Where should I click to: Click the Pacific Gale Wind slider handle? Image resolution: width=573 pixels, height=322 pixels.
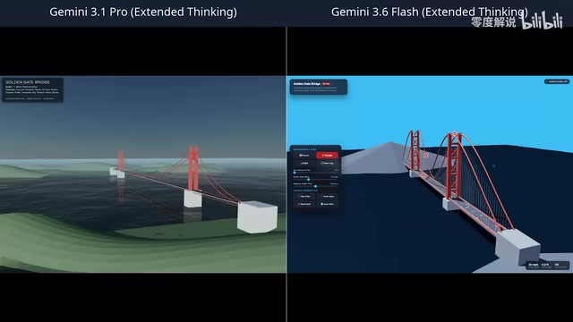[308, 179]
